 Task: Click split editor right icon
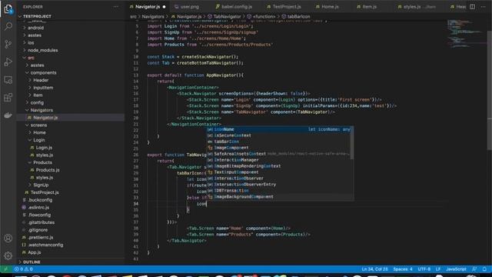point(472,7)
